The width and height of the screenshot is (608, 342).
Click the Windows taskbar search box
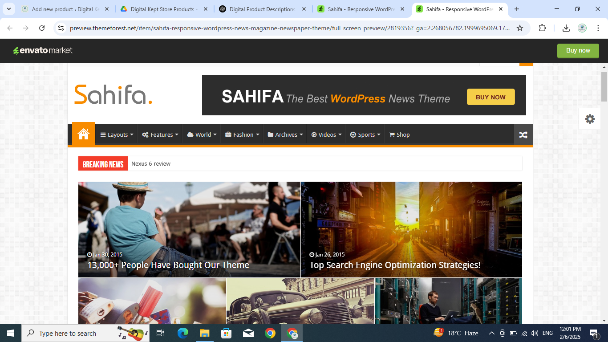(67, 333)
